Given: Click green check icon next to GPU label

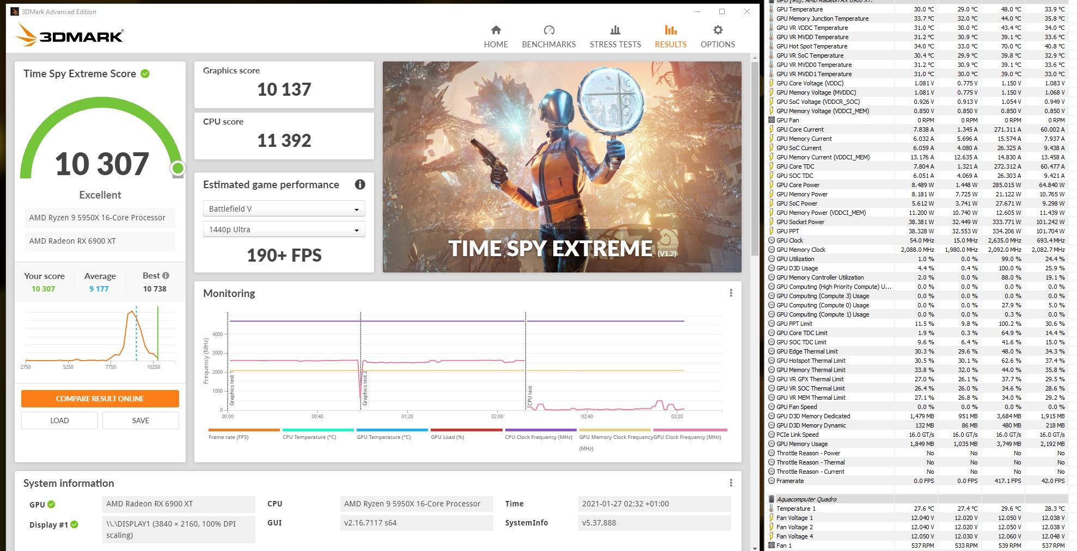Looking at the screenshot, I should tap(51, 504).
